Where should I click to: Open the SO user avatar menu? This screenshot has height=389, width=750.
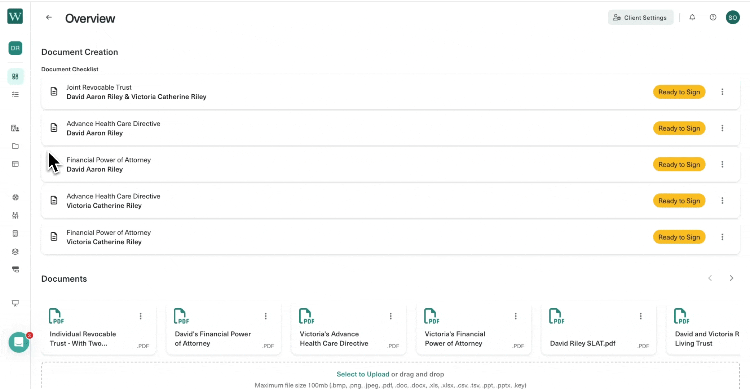[732, 17]
